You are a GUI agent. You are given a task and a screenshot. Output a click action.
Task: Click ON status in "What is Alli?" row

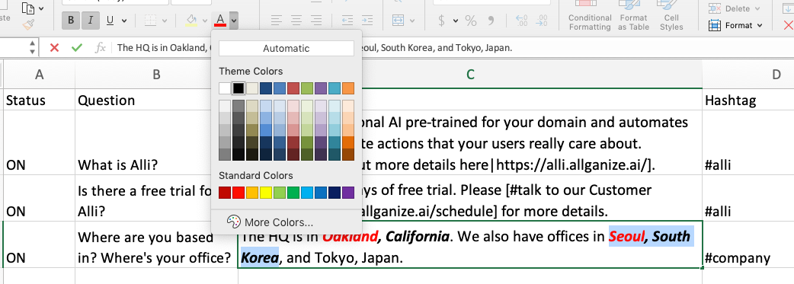(39, 142)
